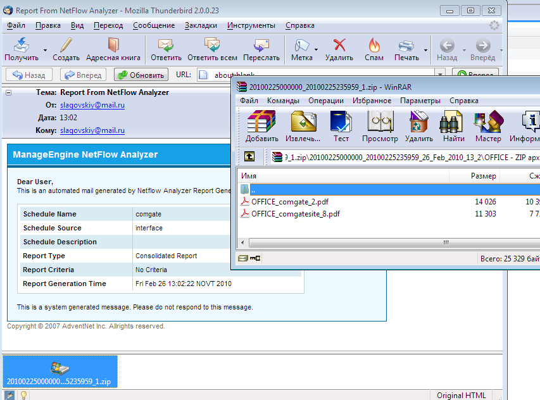Open dropdown arrow next to toolbar Назад
Viewport: 540px width, 400px height.
(464, 50)
